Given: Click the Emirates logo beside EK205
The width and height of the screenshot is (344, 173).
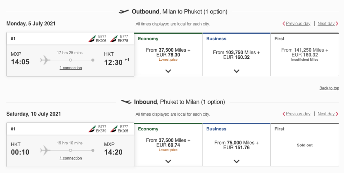Looking at the screenshot, I should [x=114, y=129].
